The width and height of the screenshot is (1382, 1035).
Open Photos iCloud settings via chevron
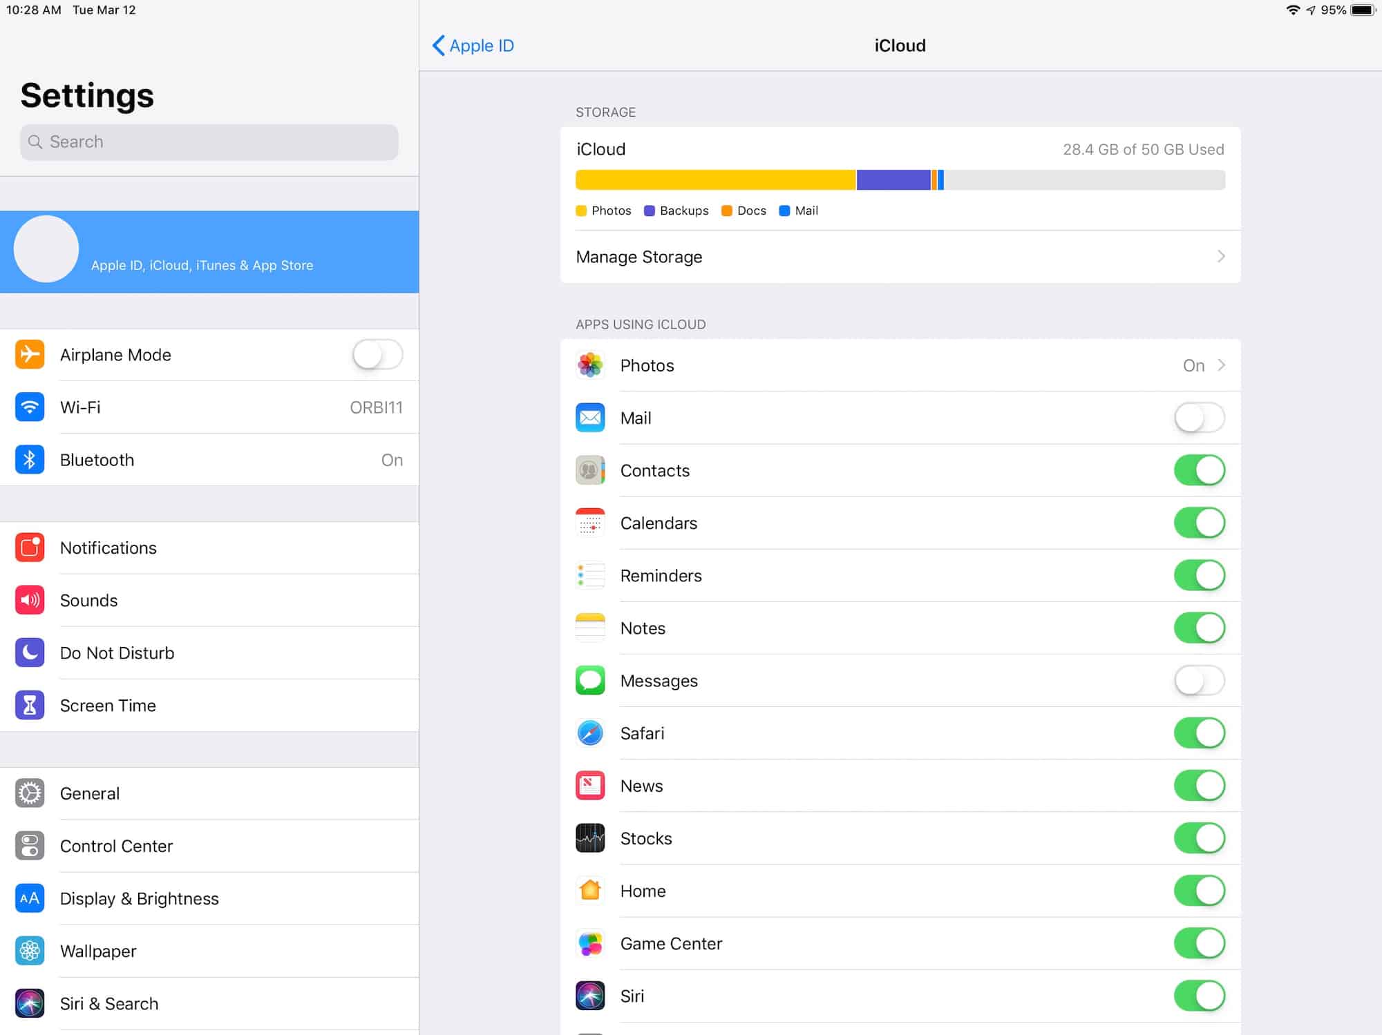point(1221,365)
